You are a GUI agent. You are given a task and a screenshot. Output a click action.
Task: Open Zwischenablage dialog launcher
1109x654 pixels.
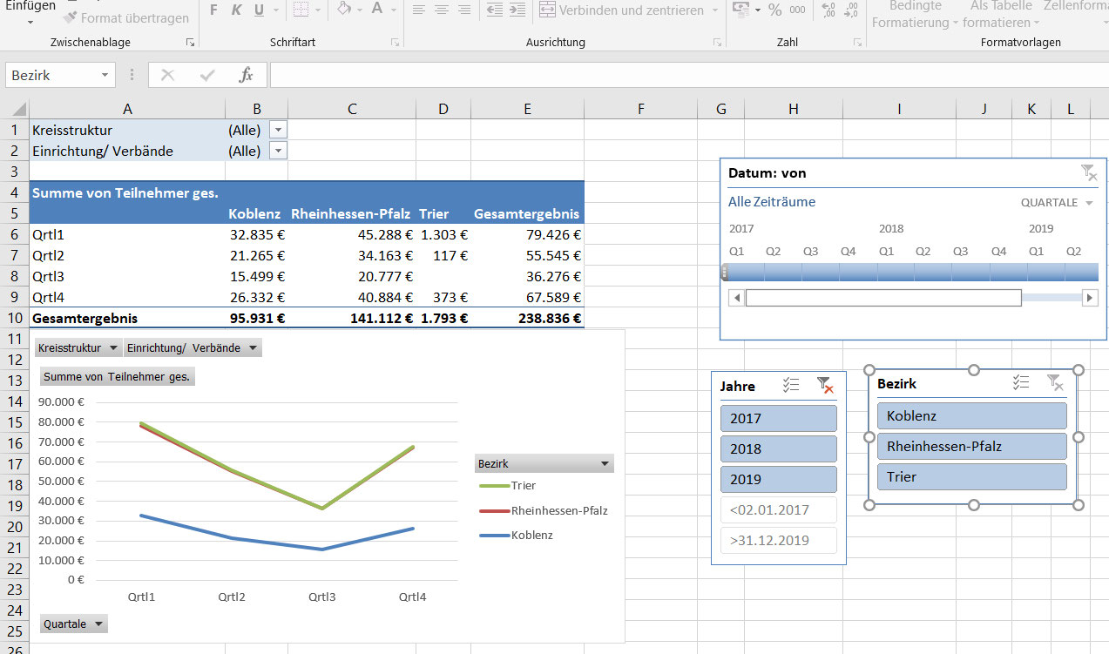(190, 42)
